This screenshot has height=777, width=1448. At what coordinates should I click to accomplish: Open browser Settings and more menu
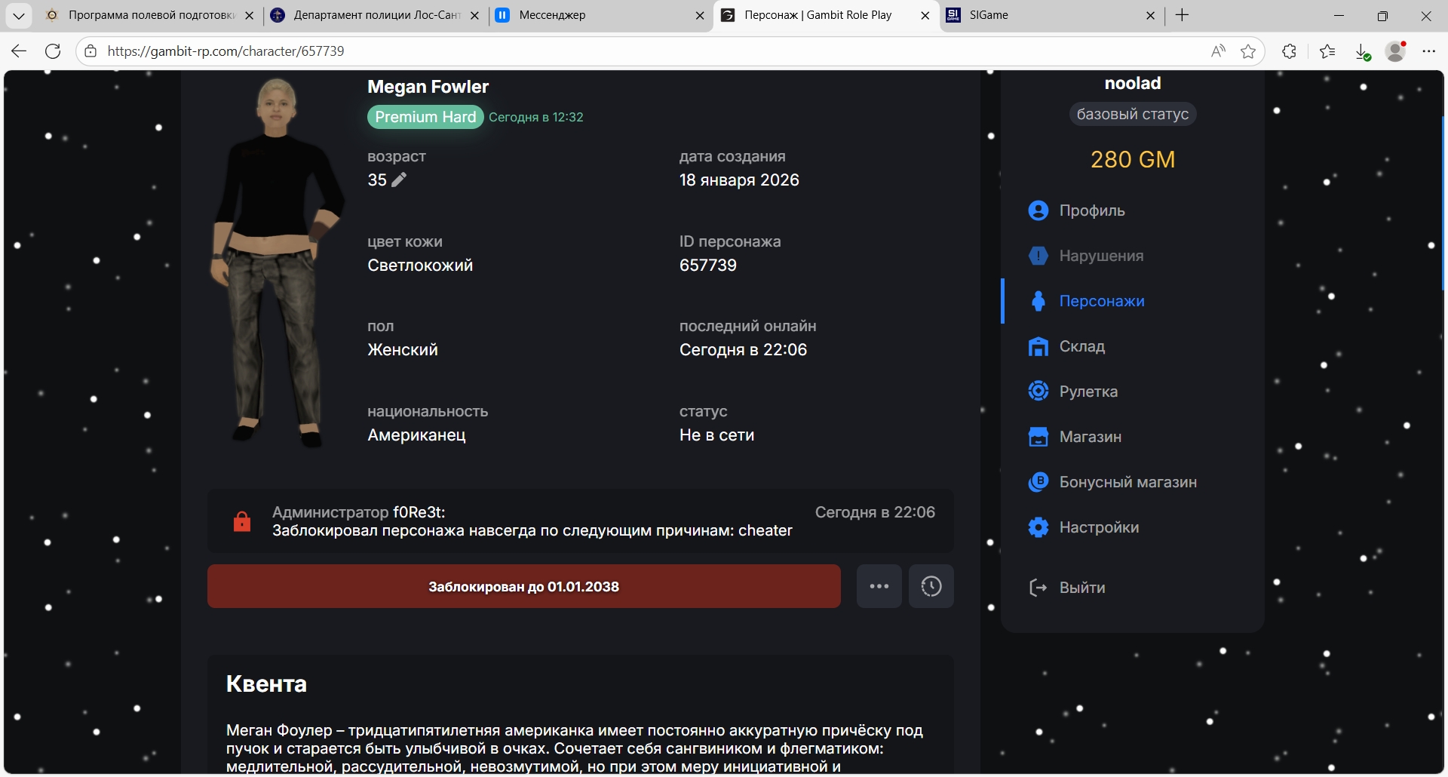click(1428, 51)
